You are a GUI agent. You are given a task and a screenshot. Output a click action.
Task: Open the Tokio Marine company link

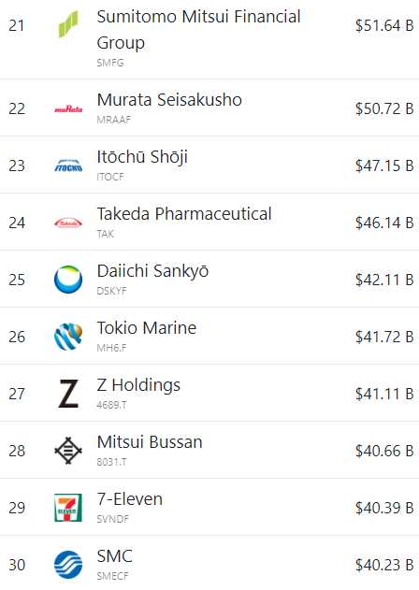147,328
